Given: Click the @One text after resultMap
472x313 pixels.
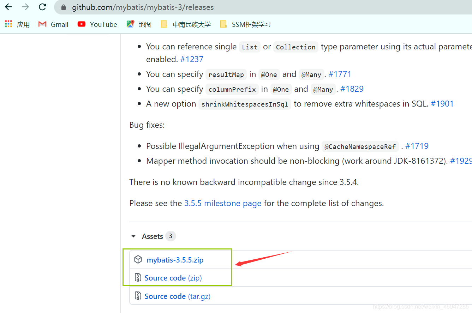Looking at the screenshot, I should tap(269, 75).
